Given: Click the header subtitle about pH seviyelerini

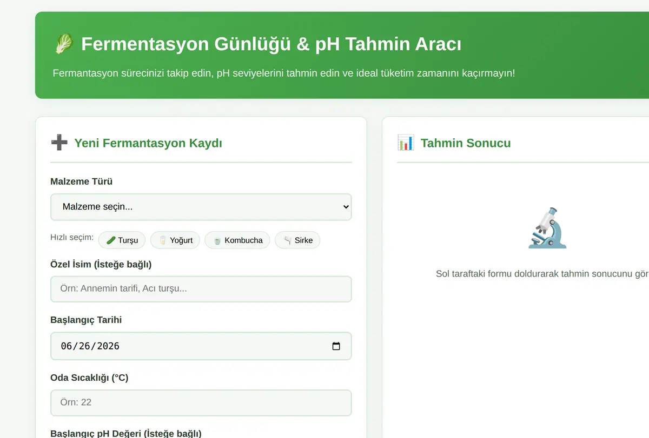Looking at the screenshot, I should tap(284, 73).
